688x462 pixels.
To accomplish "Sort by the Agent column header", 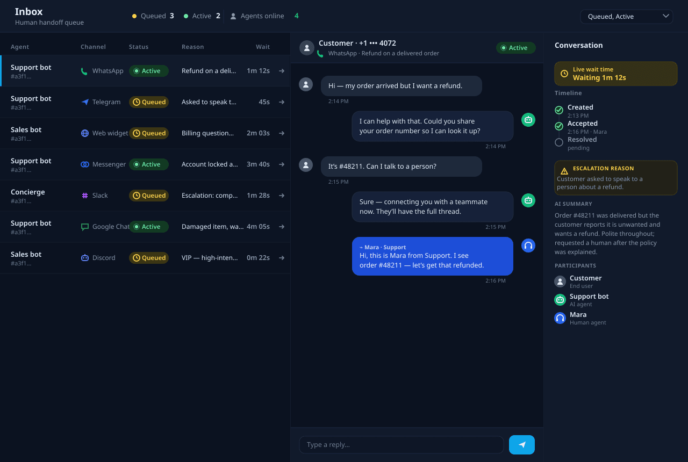I will 20,47.
